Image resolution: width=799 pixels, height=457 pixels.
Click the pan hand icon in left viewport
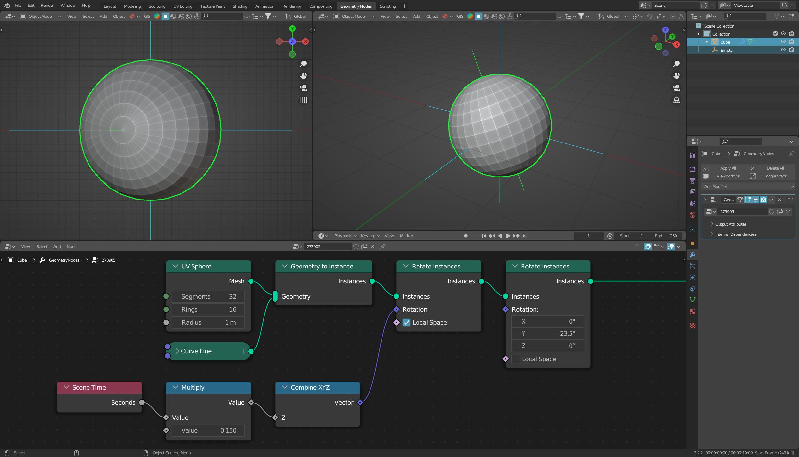coord(303,76)
